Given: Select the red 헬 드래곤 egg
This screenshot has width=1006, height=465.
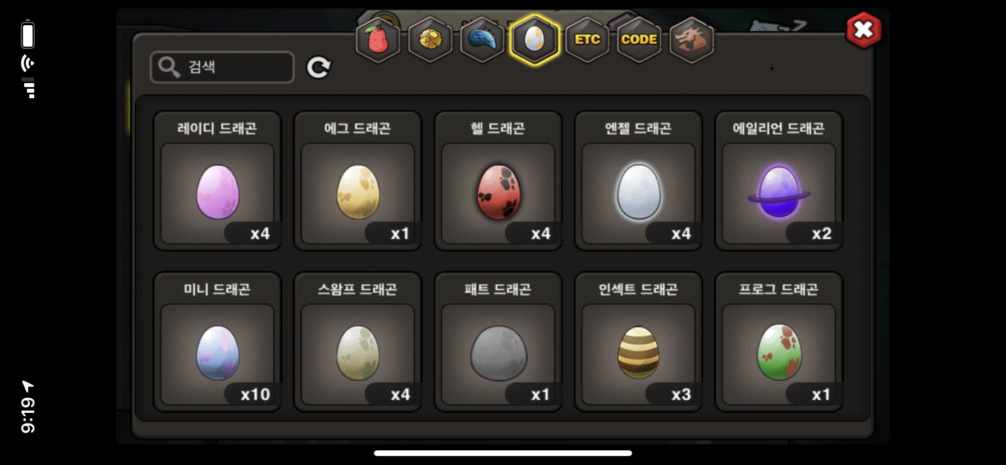Looking at the screenshot, I should tap(498, 181).
